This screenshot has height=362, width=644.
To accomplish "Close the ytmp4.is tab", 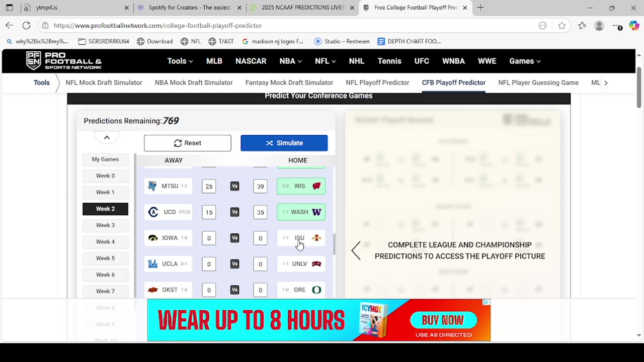I will pos(127,8).
